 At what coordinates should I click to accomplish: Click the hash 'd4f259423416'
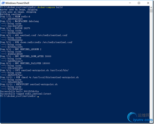click(x=15, y=19)
